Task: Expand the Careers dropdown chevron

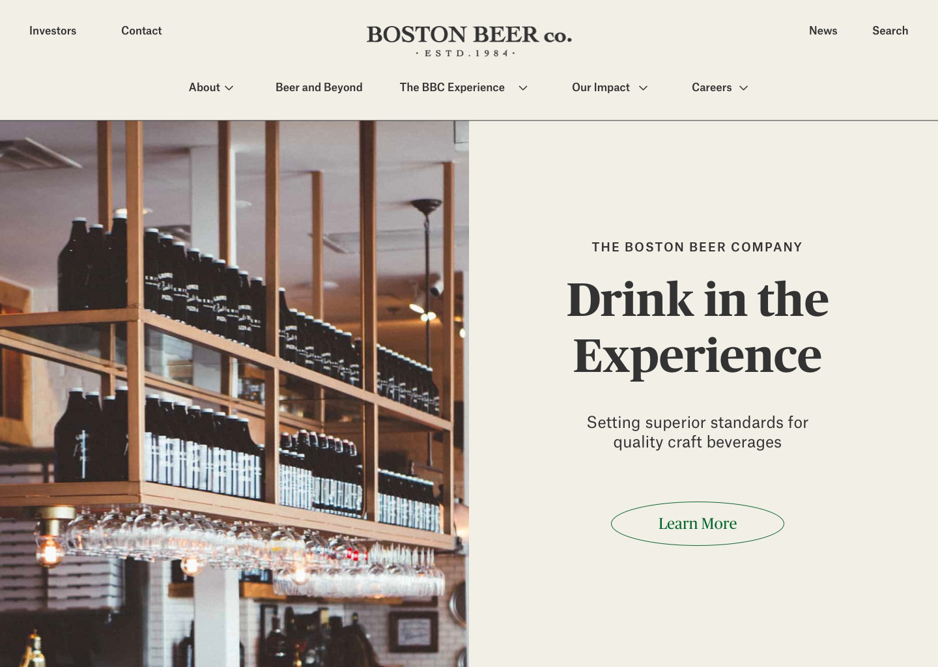Action: point(743,88)
